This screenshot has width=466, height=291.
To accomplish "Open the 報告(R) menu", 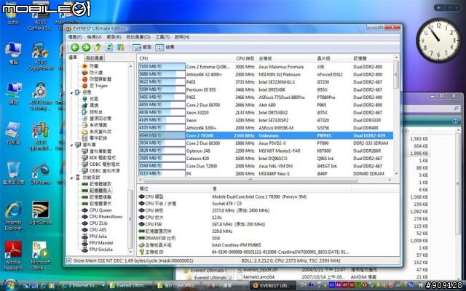I will (x=114, y=37).
